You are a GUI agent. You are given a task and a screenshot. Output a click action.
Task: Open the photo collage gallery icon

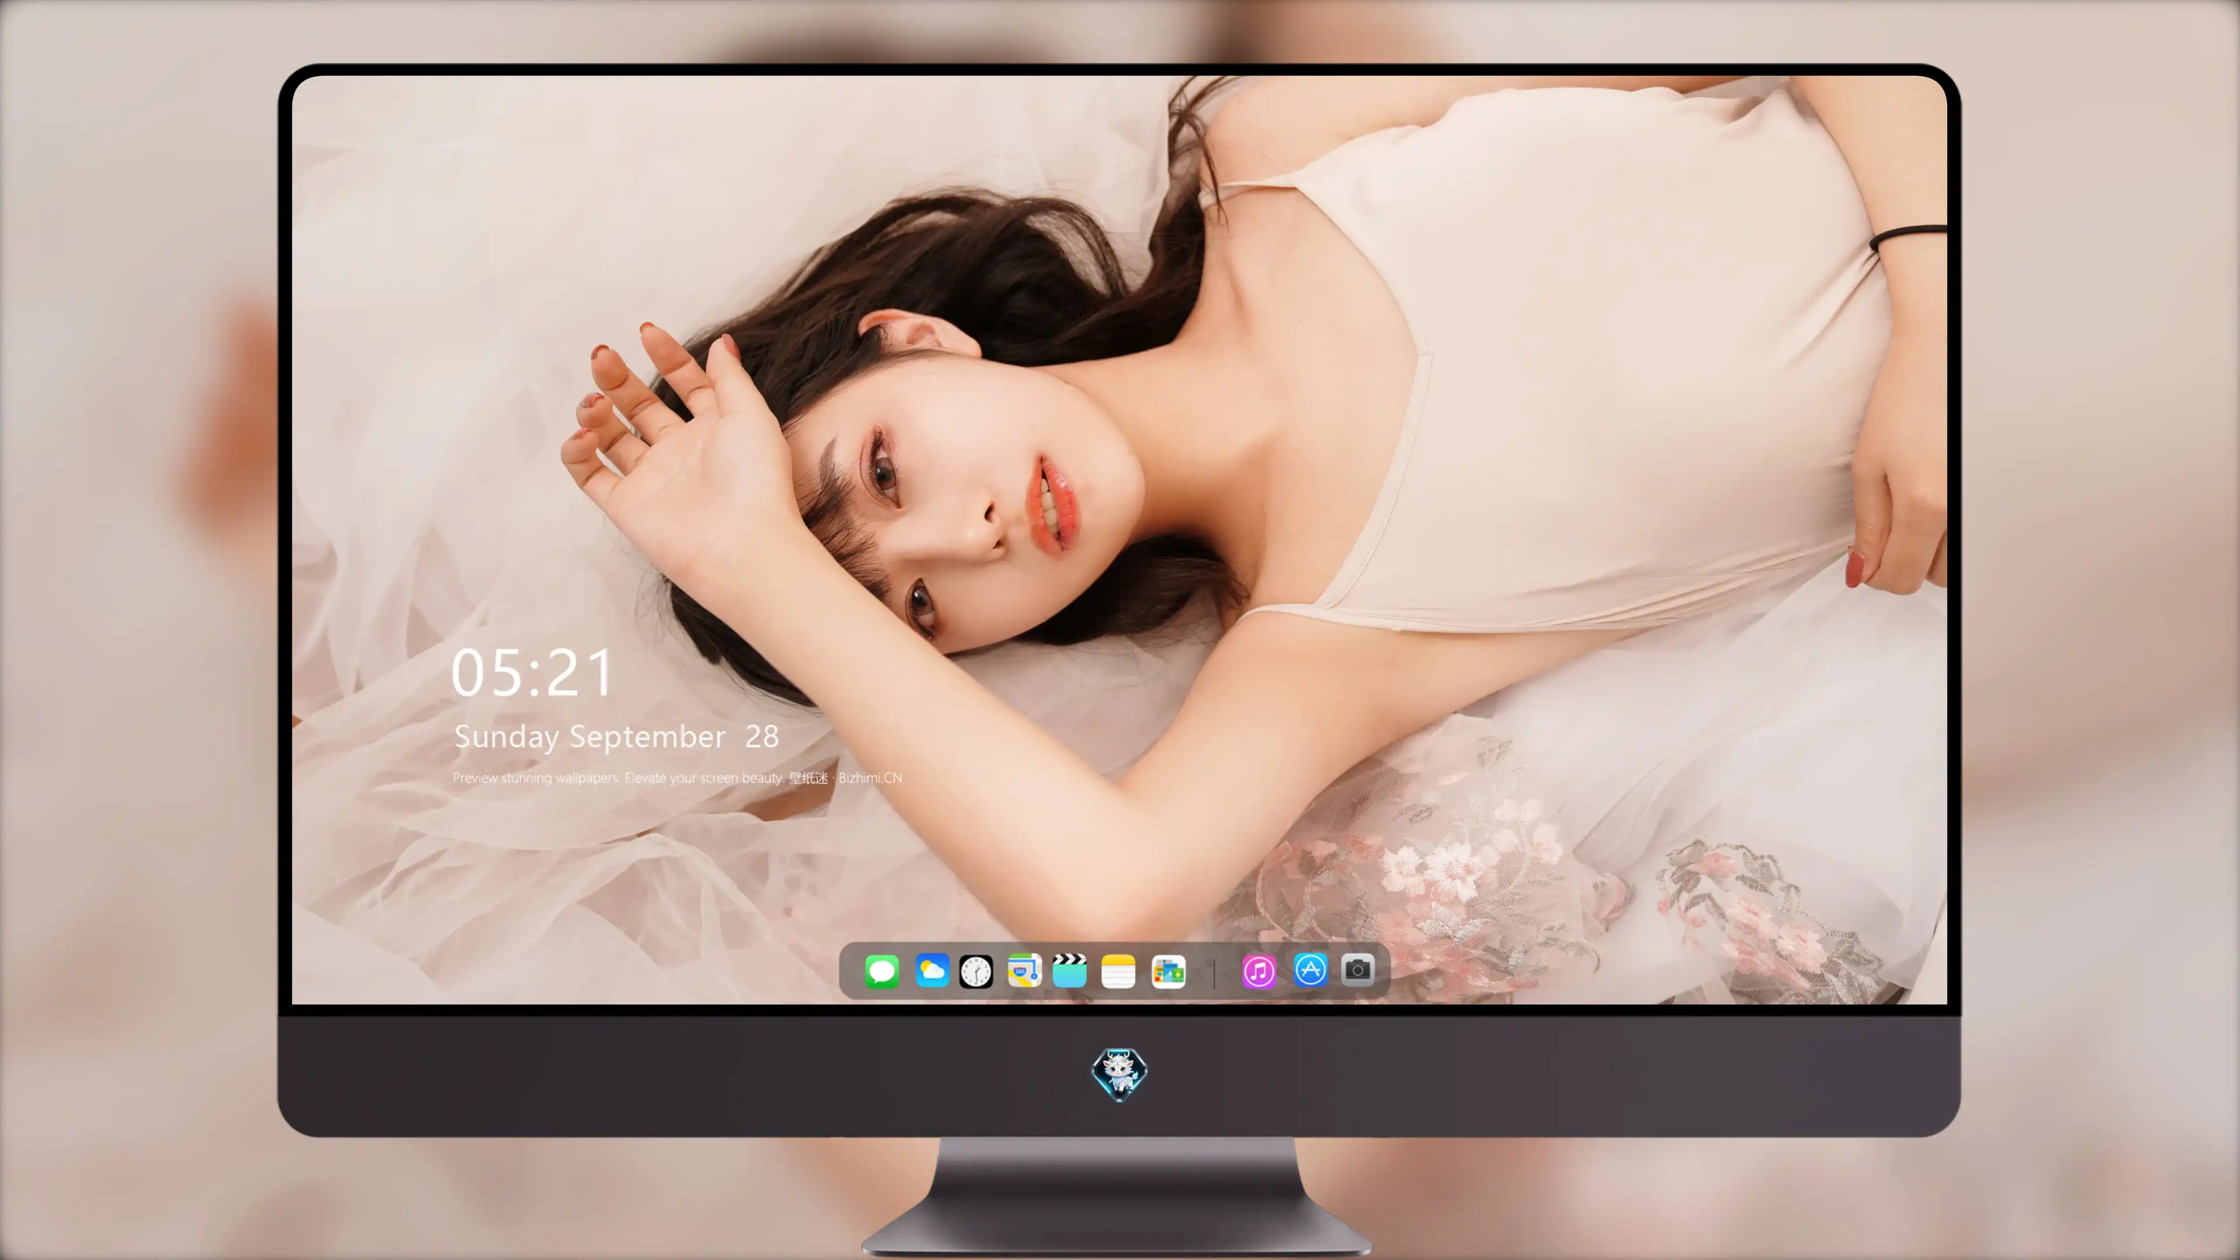pyautogui.click(x=1168, y=971)
